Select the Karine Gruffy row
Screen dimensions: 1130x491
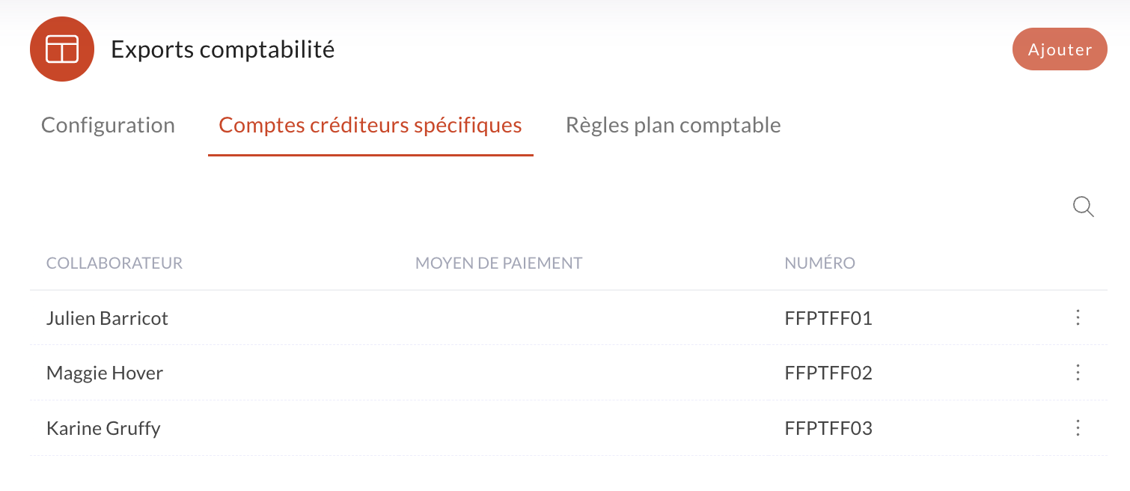coord(569,428)
